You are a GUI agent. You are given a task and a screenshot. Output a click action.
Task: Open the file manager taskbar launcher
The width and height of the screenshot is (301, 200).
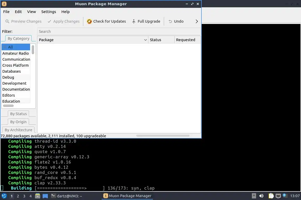[x=38, y=196]
